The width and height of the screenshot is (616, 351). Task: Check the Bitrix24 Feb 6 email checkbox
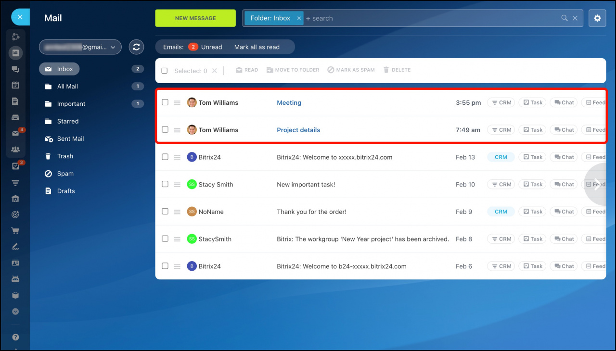coord(165,266)
